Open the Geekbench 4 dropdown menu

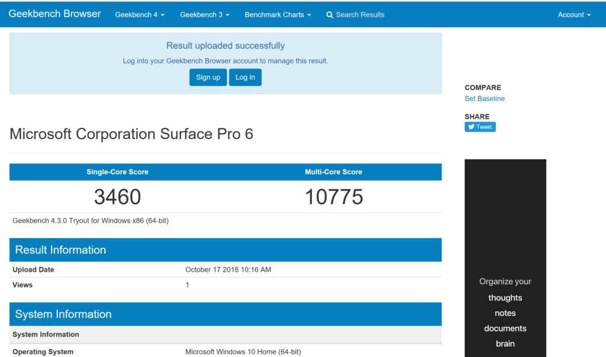140,15
